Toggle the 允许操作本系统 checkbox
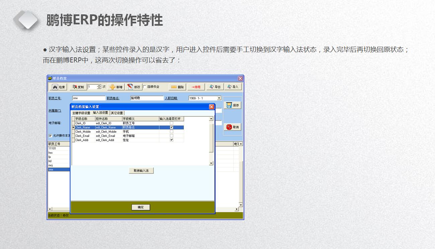 (x=50, y=136)
